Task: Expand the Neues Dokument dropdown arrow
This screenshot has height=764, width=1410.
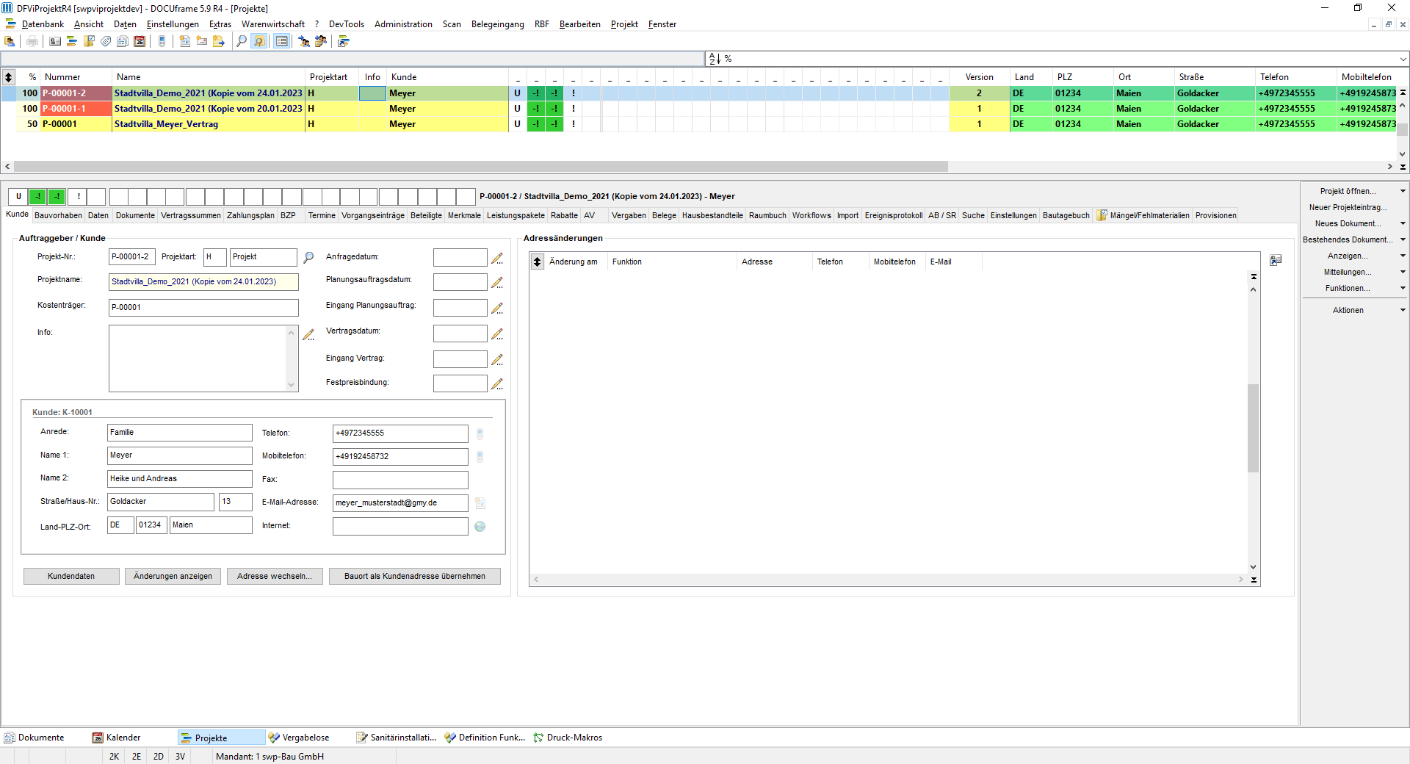Action: pyautogui.click(x=1403, y=223)
